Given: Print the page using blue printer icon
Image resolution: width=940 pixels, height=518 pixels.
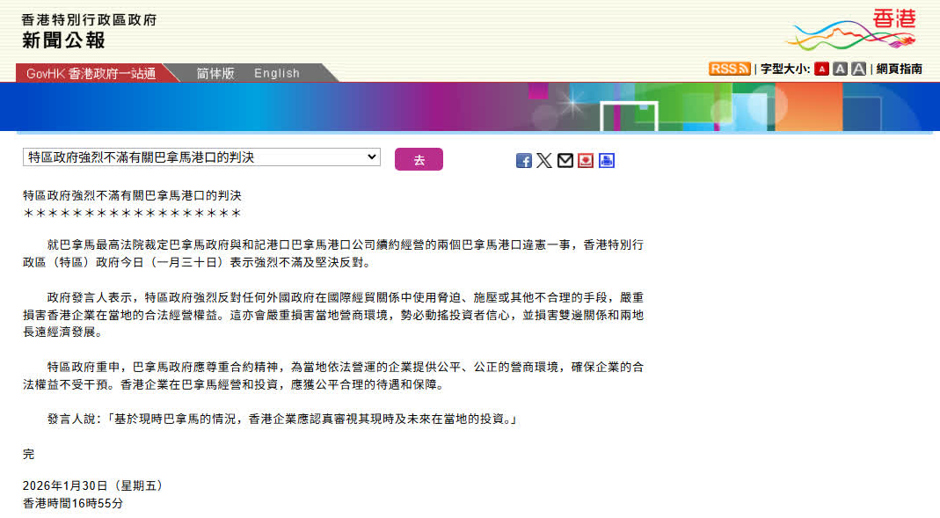Looking at the screenshot, I should 607,160.
